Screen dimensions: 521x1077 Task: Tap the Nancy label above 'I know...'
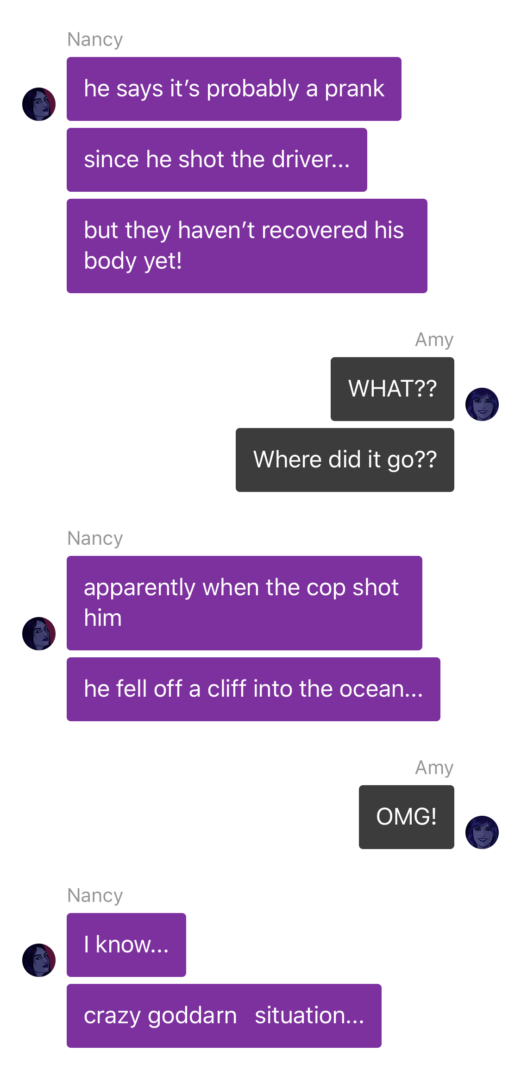[x=95, y=896]
